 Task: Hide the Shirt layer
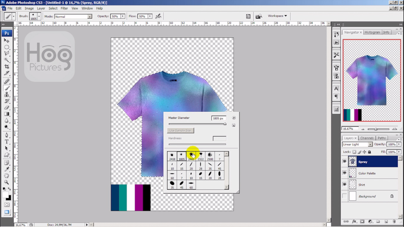point(345,185)
